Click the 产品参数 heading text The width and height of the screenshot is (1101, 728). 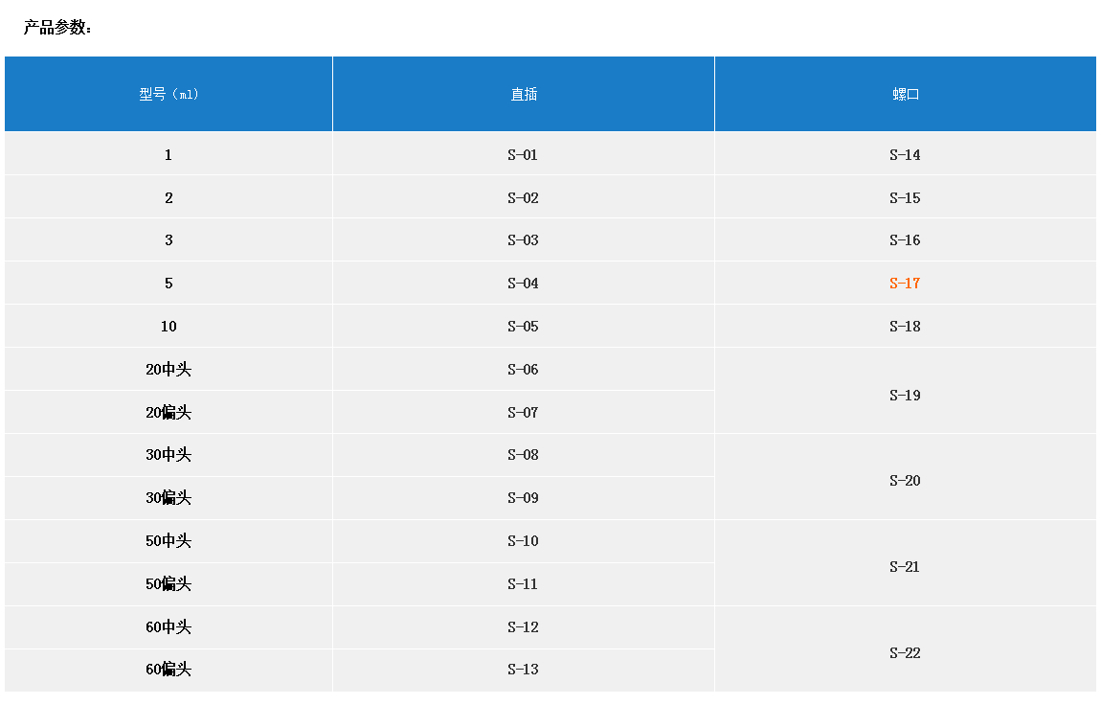pyautogui.click(x=57, y=28)
